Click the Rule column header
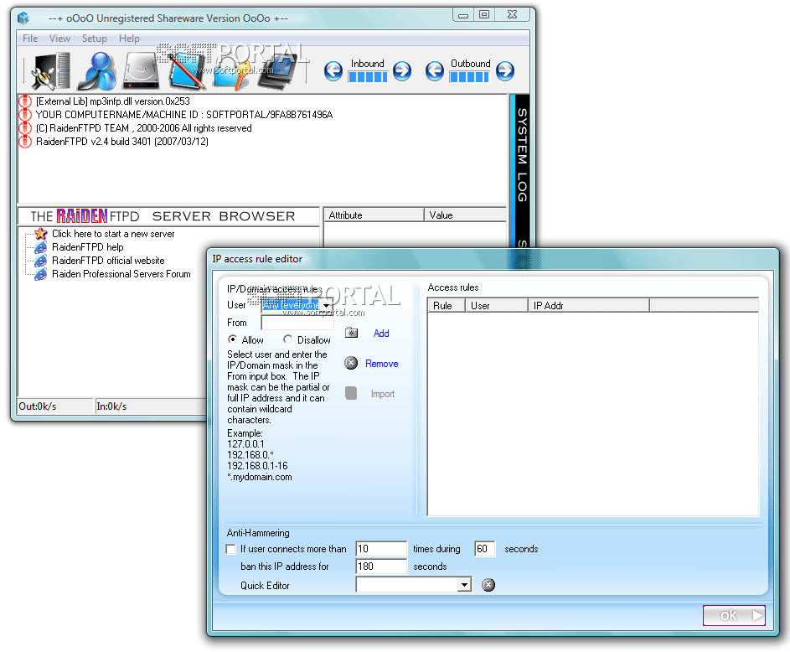Screen dimensions: 790x652 [x=447, y=305]
